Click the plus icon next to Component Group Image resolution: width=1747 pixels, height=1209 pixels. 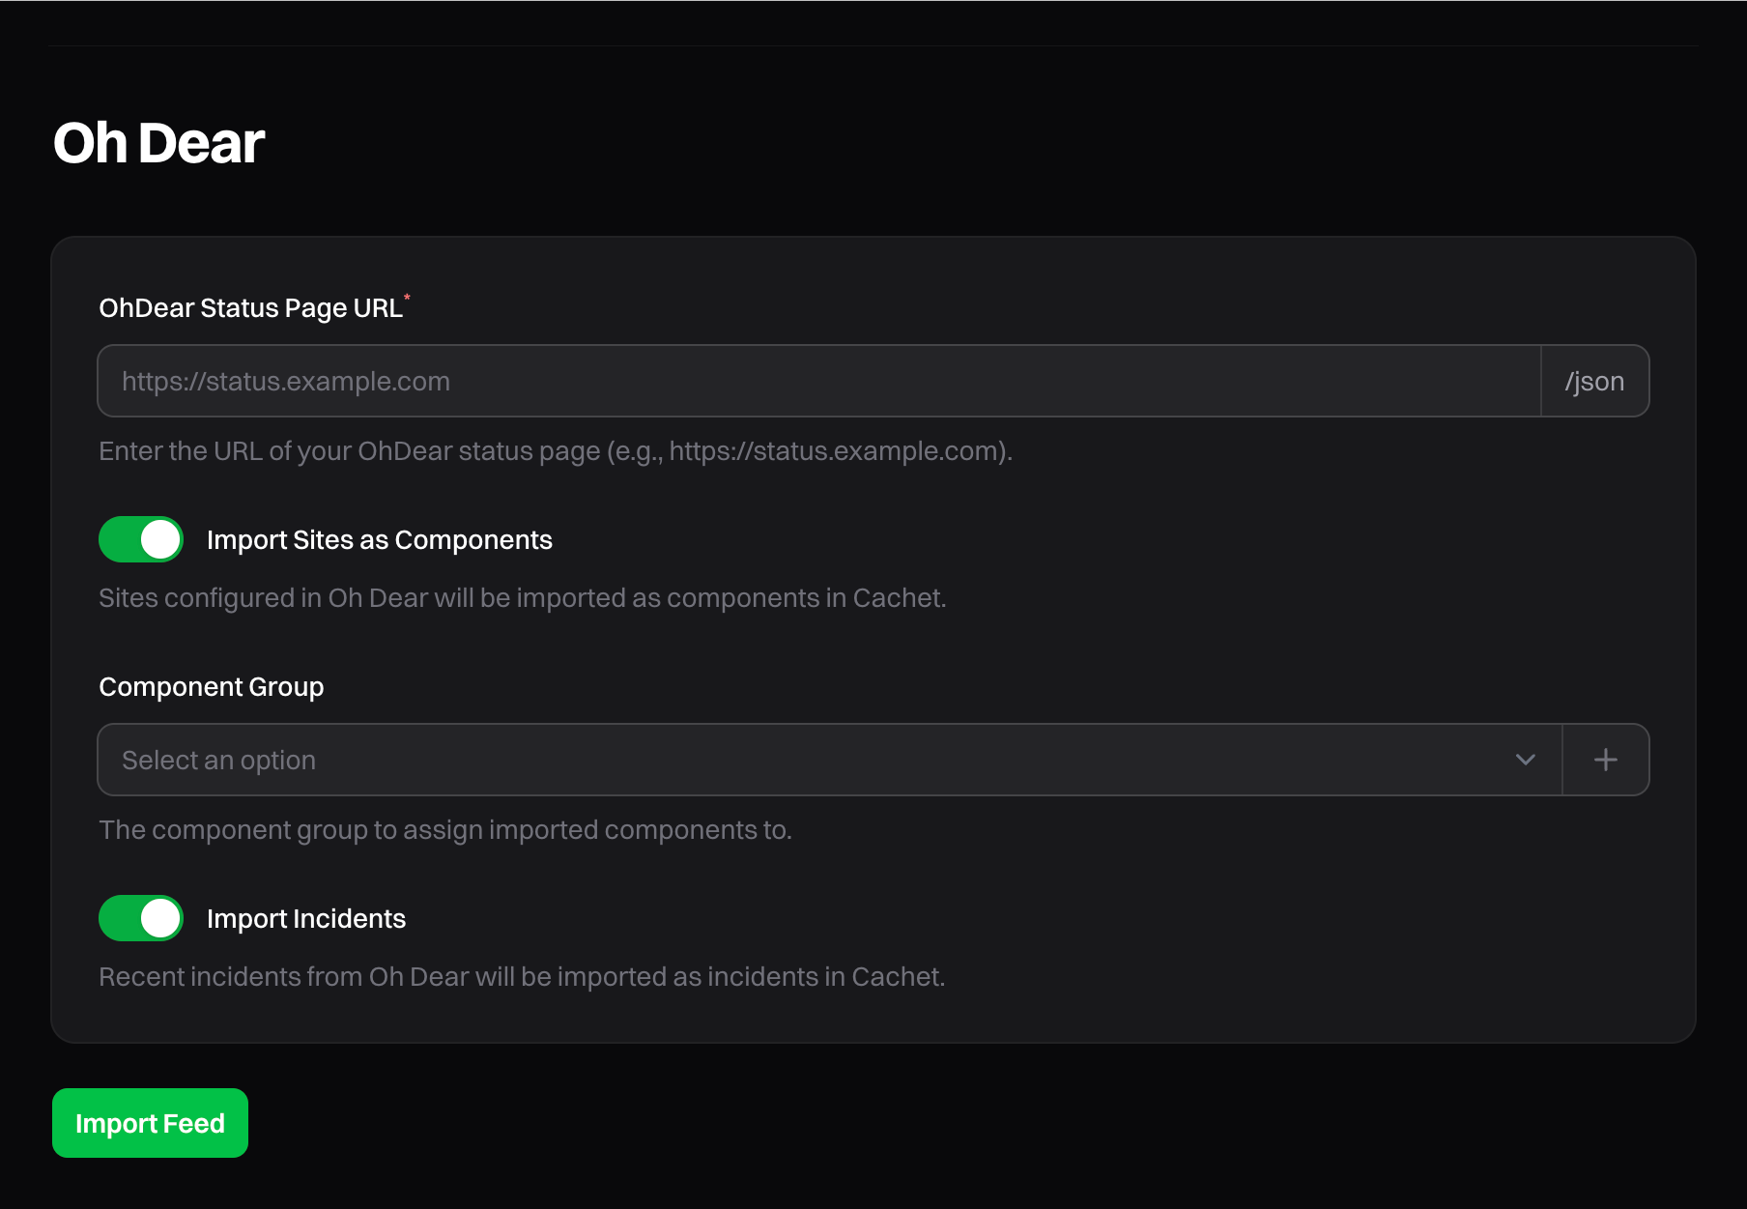[x=1605, y=760]
